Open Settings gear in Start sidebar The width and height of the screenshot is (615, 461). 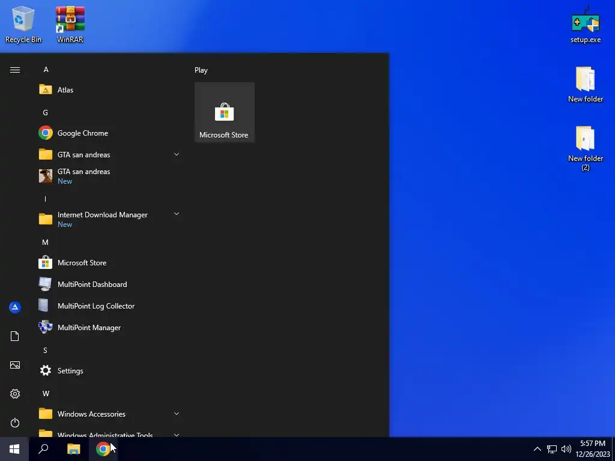click(x=15, y=394)
